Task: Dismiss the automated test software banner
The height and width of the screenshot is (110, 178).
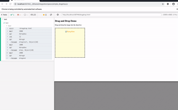Action: coord(177,9)
